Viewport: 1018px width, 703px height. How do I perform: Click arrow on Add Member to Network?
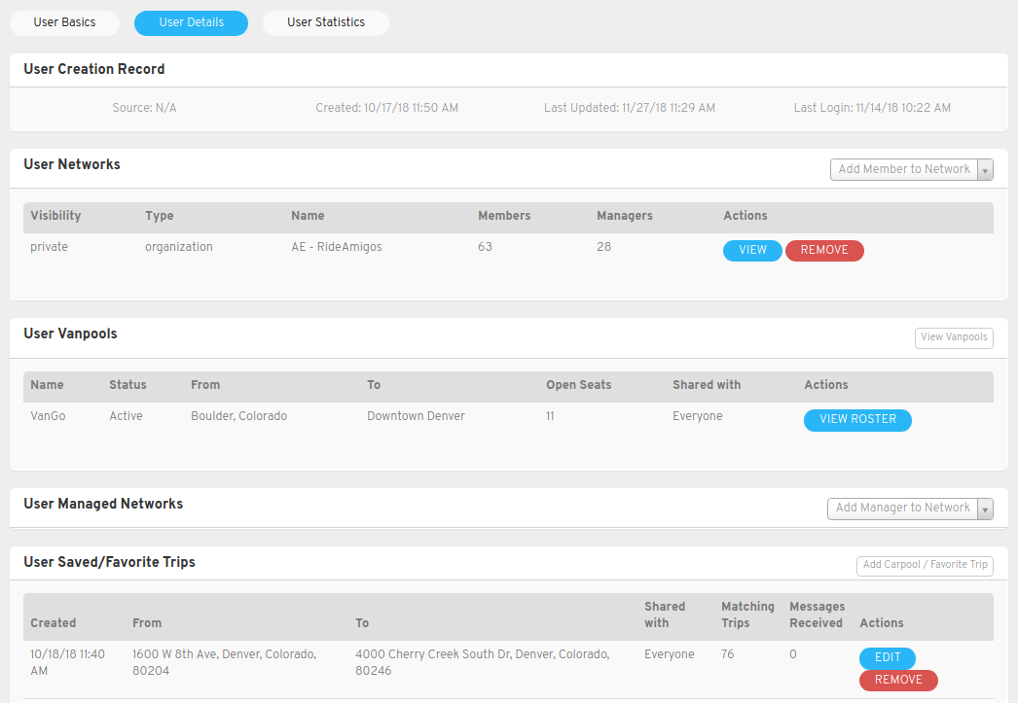click(x=985, y=170)
